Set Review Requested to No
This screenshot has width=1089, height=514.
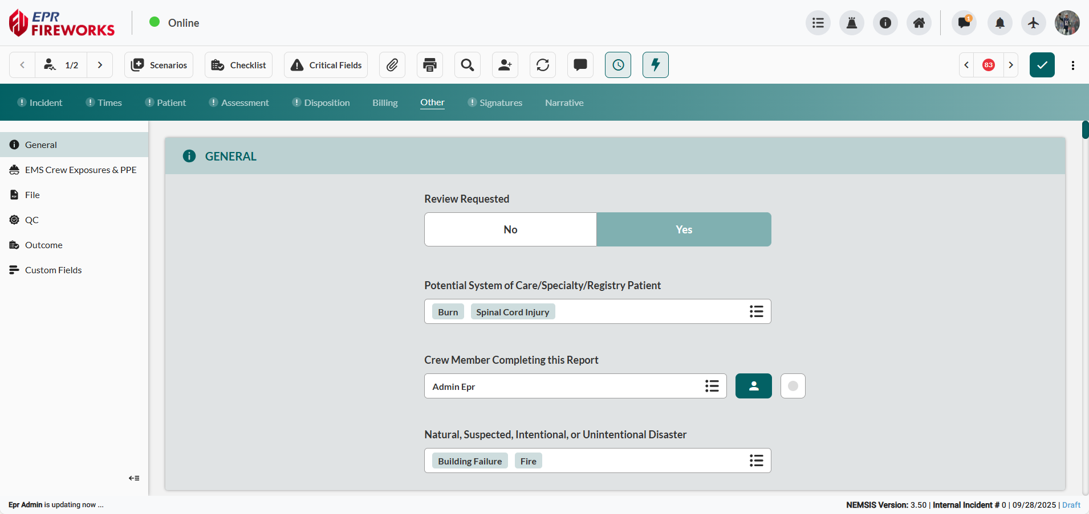[x=510, y=229]
